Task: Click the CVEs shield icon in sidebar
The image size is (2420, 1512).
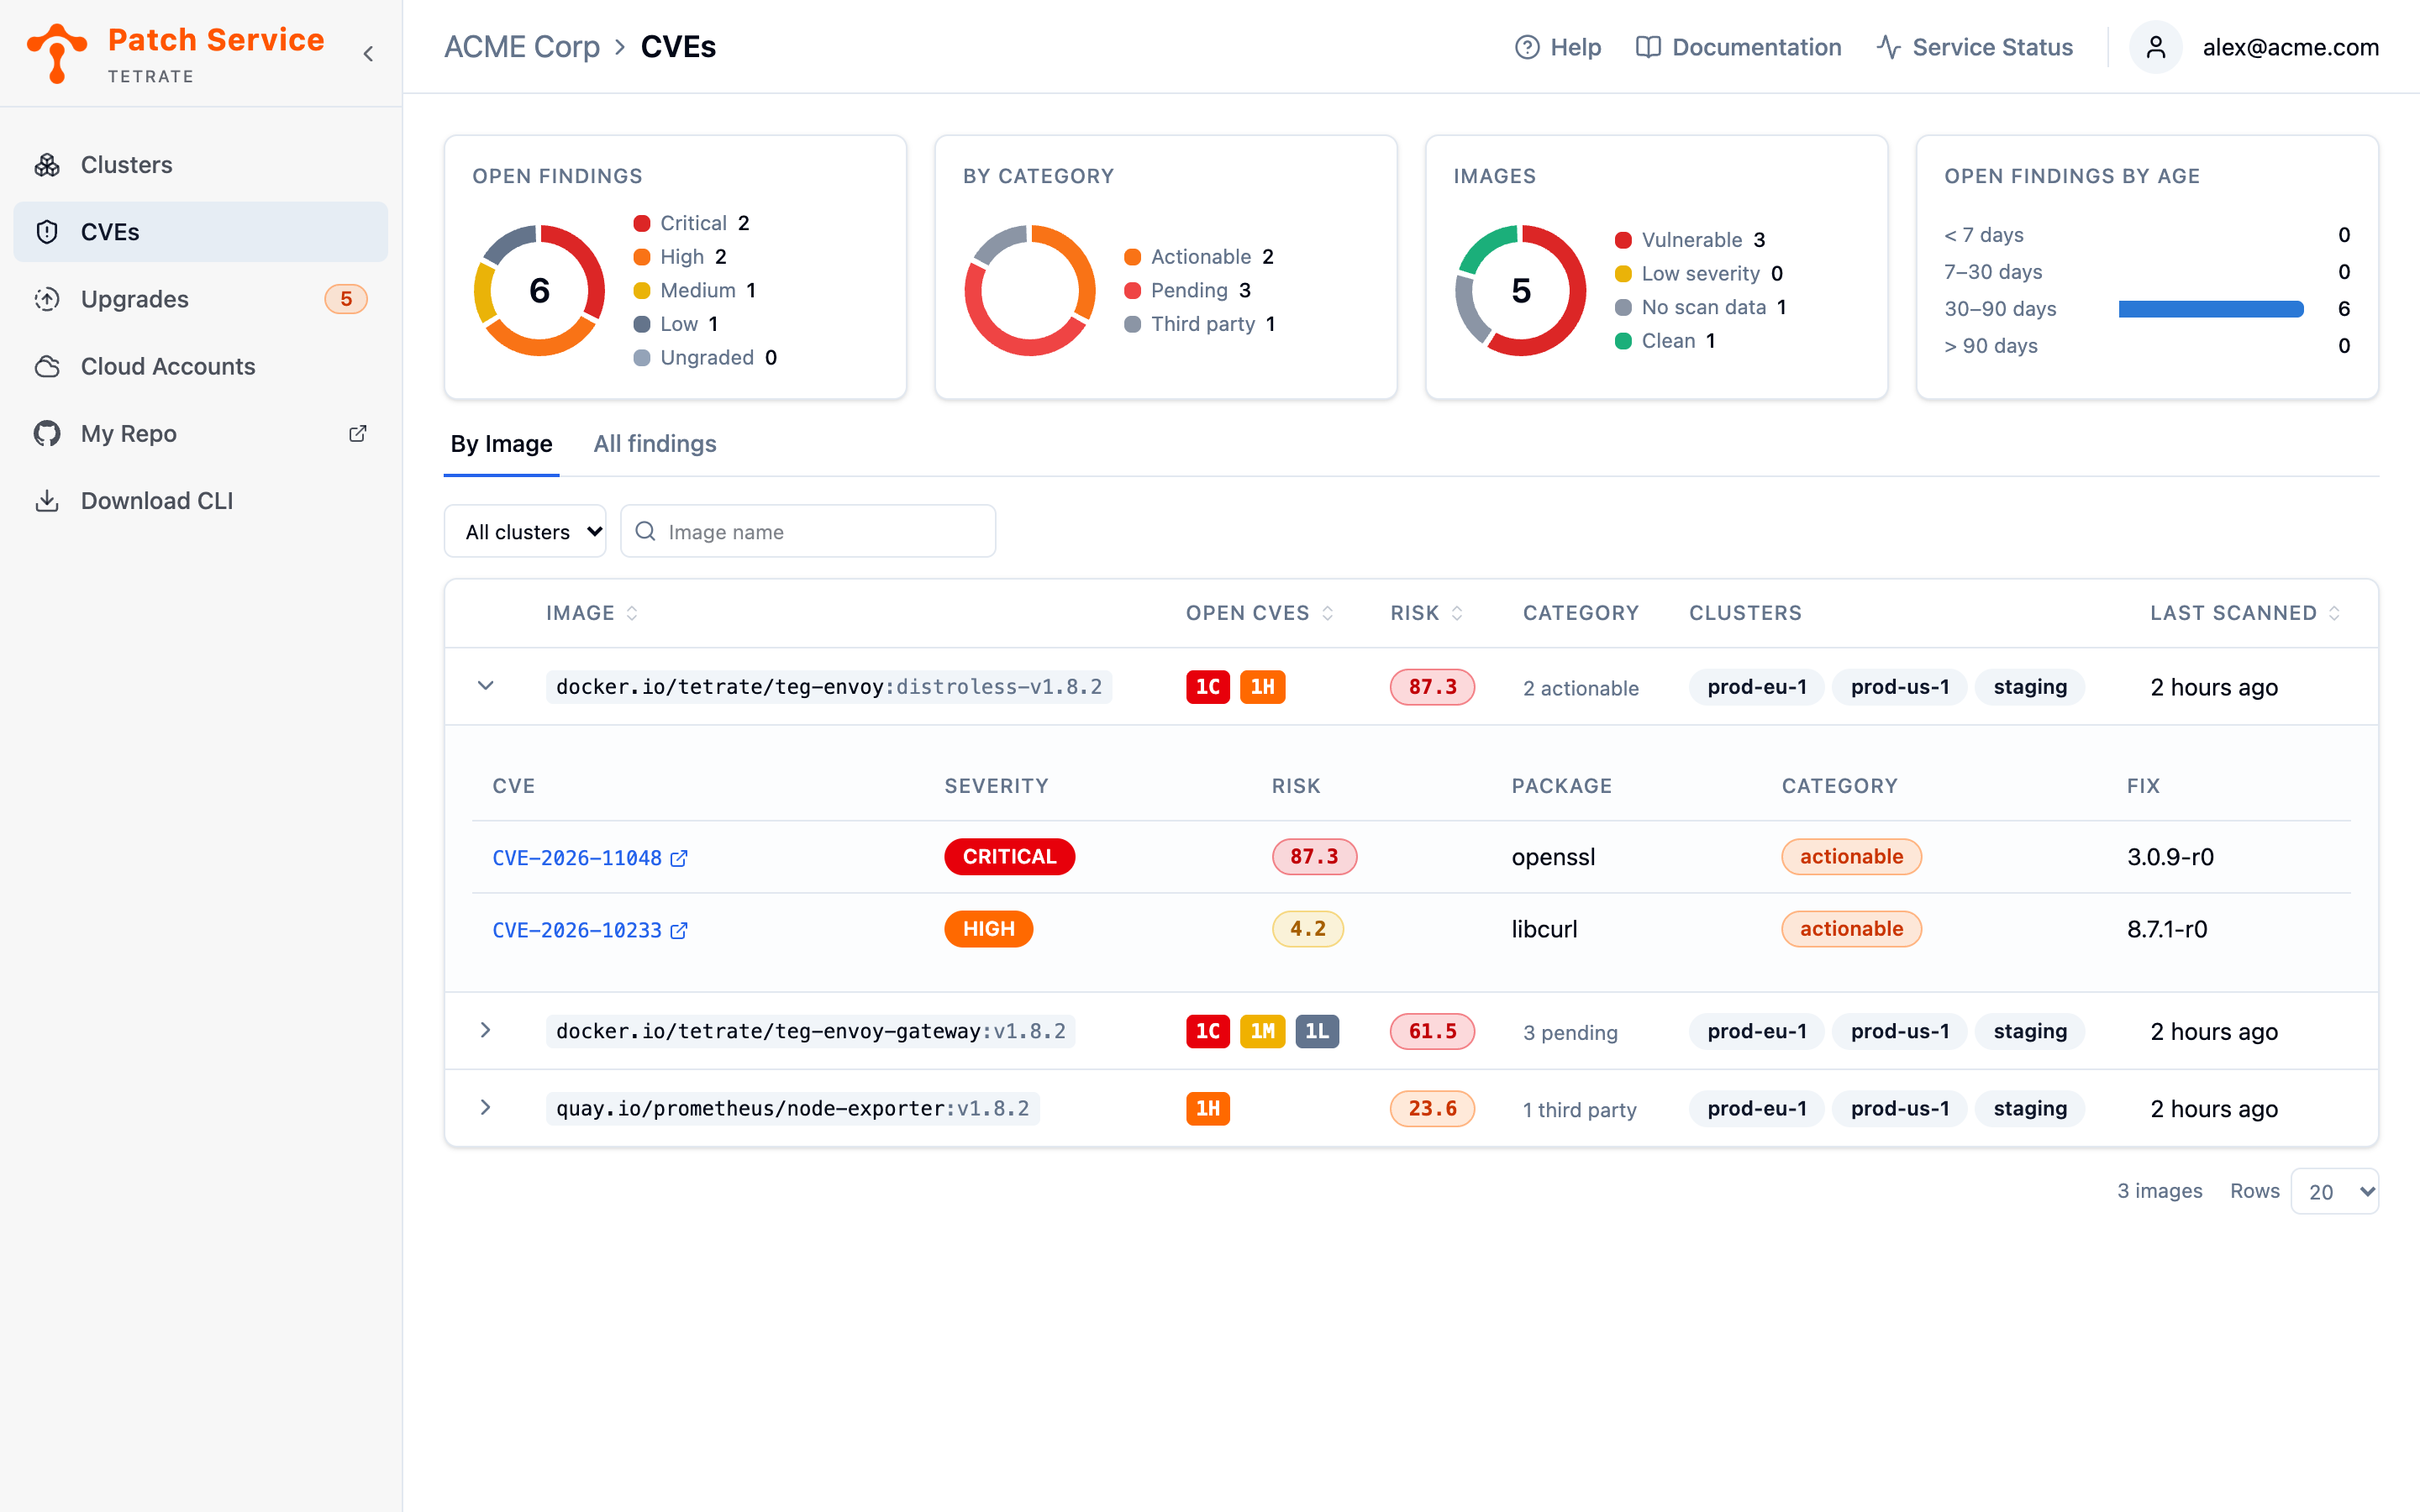Action: click(x=47, y=232)
